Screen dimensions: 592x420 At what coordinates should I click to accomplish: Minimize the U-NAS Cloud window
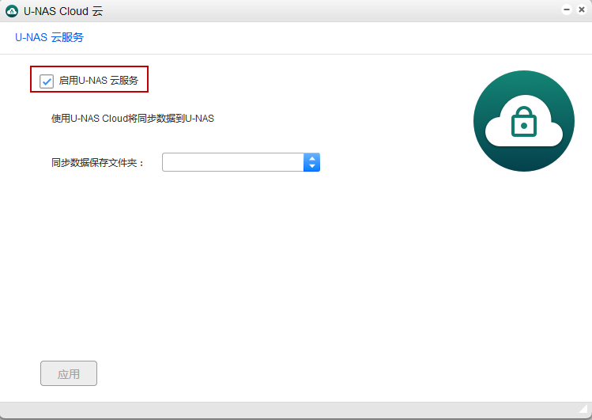(x=567, y=9)
